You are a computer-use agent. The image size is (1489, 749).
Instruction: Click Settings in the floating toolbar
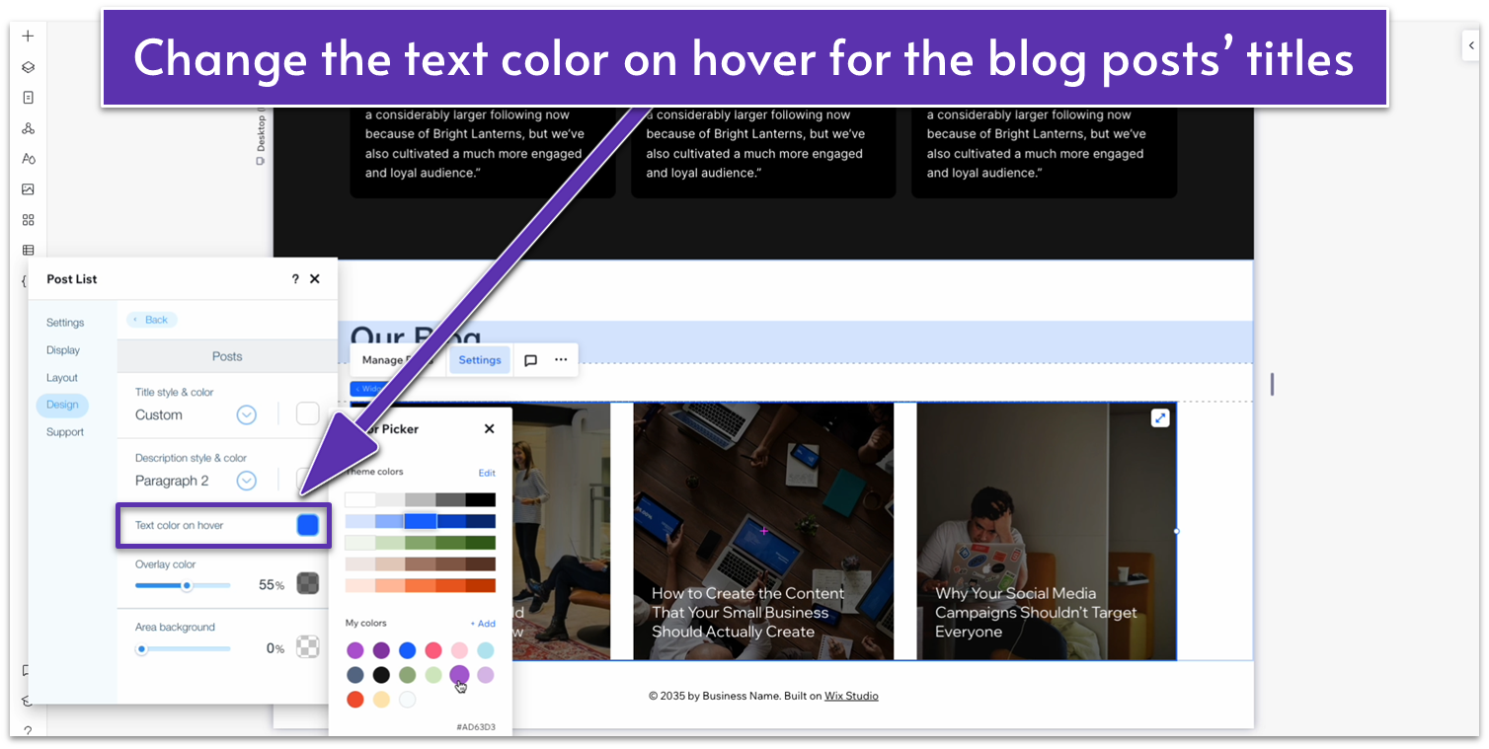click(x=480, y=360)
